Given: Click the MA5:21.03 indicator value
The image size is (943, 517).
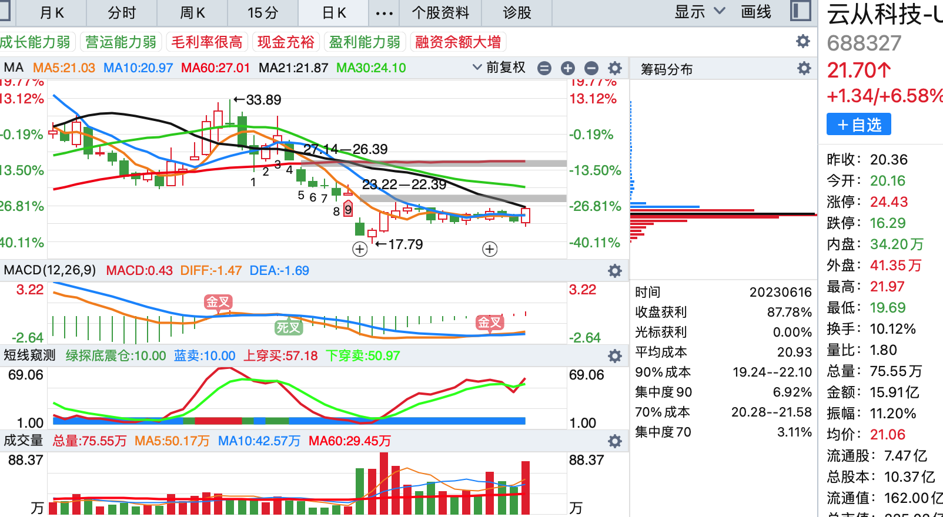Looking at the screenshot, I should [x=64, y=68].
